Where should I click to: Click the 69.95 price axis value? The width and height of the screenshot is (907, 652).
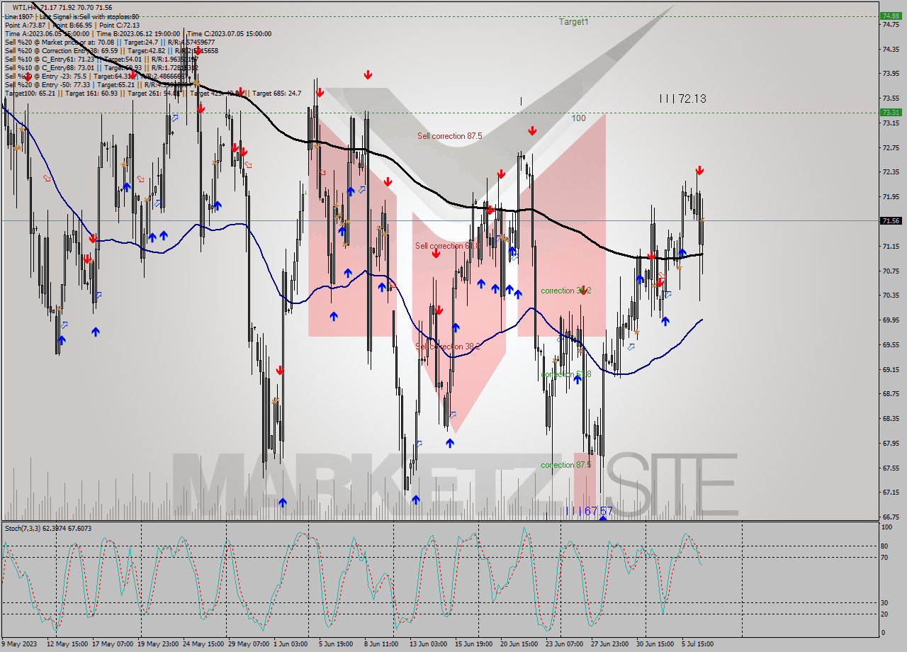click(890, 320)
